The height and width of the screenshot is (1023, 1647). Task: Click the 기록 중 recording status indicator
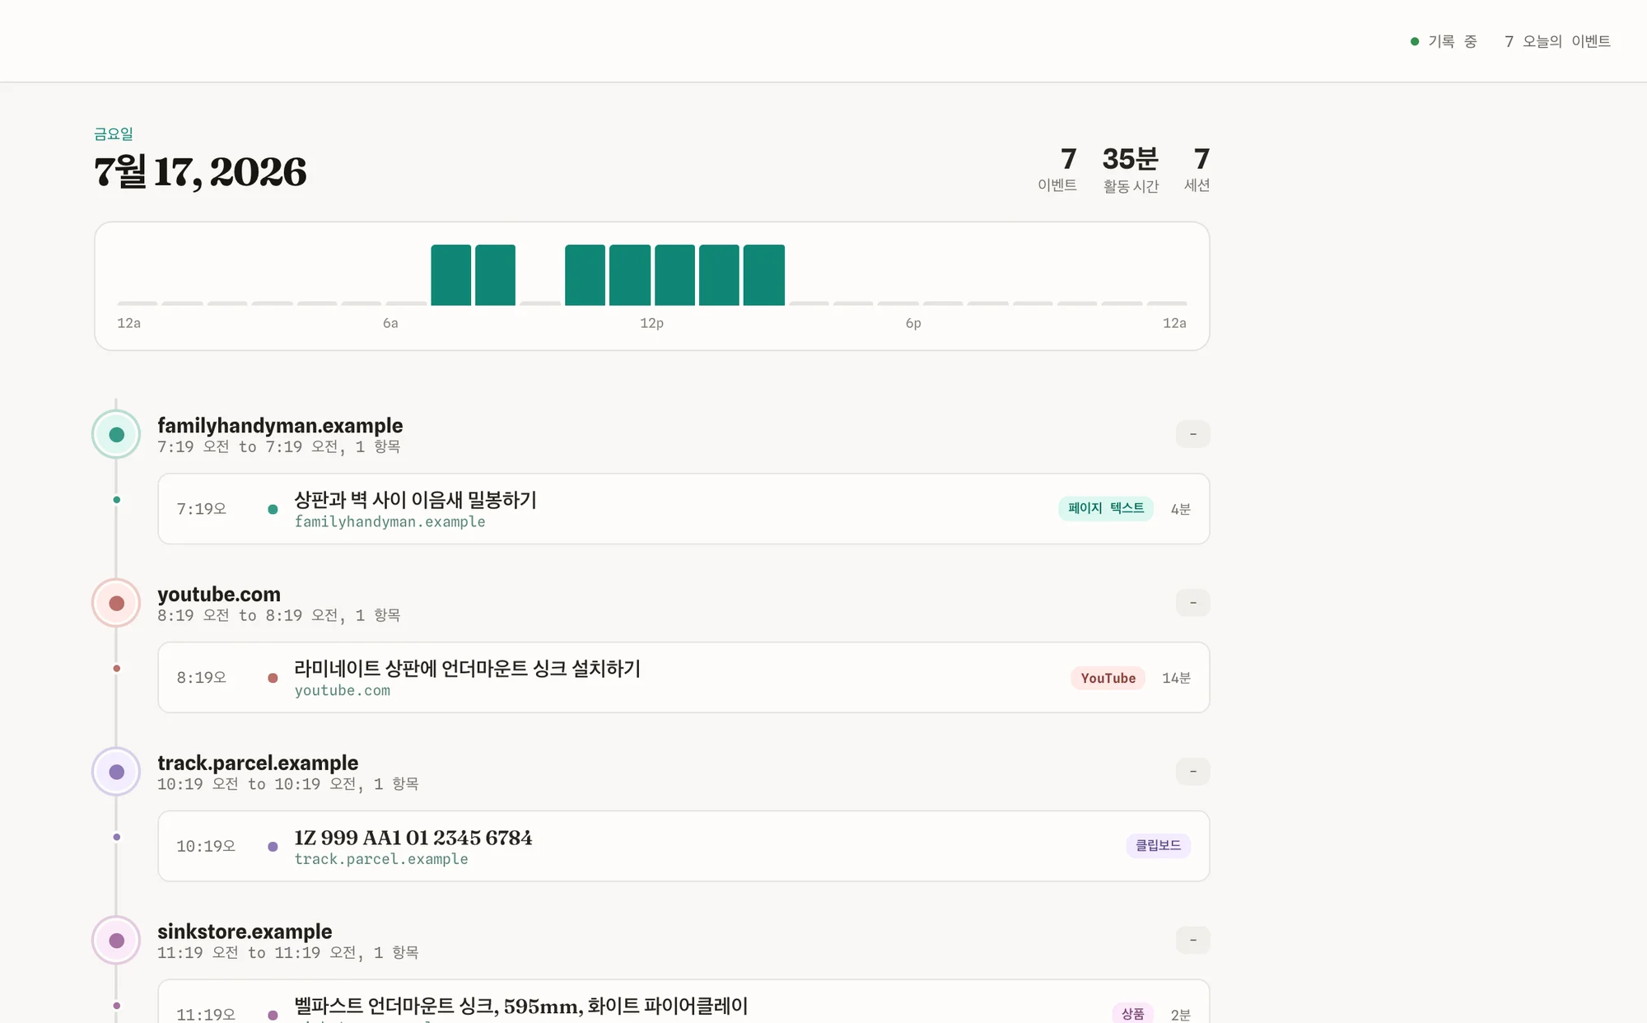(1444, 41)
